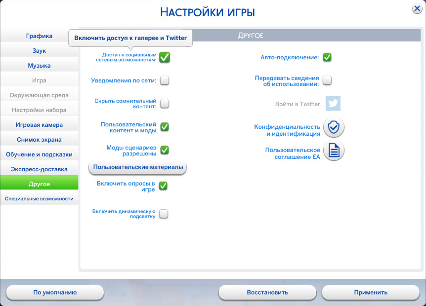Uncheck Авто-подключение checkbox
Viewport: 426px width, 306px height.
pyautogui.click(x=327, y=57)
